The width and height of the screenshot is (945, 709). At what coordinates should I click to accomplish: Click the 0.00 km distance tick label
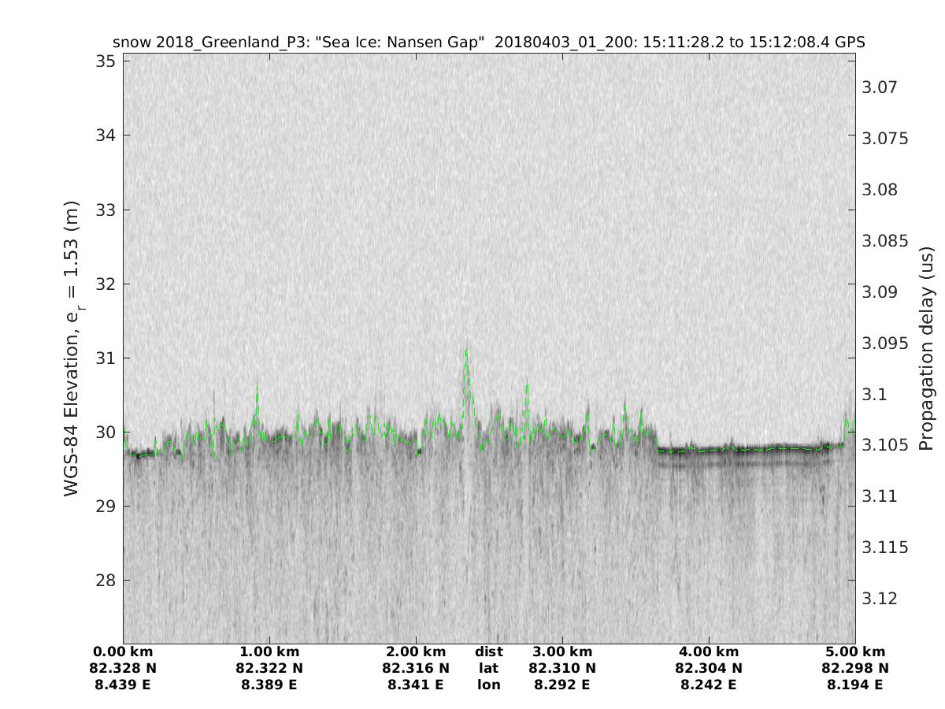tap(124, 652)
